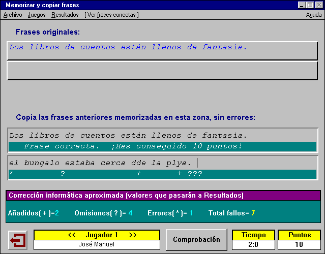
Task: Click the purple Corrección informática header bar
Action: coord(163,196)
